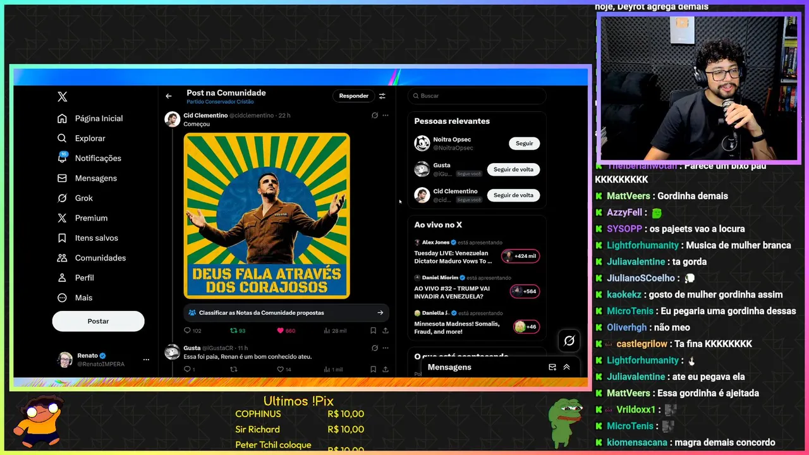Open the Mais menu in sidebar
The image size is (809, 455).
pyautogui.click(x=75, y=298)
